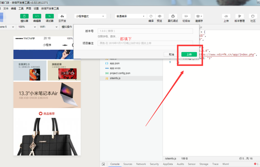The height and width of the screenshot is (167, 260).
Task: Click the green 上传 button in dialog
Action: [x=189, y=54]
